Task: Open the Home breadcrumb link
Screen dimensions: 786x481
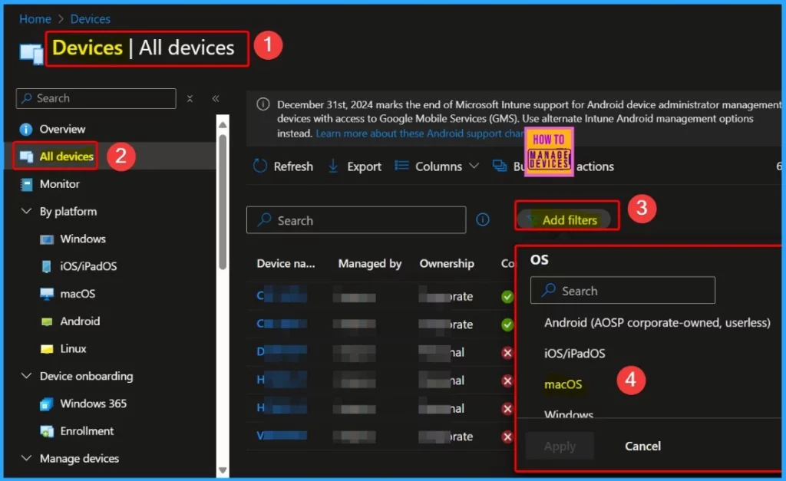Action: click(x=35, y=19)
